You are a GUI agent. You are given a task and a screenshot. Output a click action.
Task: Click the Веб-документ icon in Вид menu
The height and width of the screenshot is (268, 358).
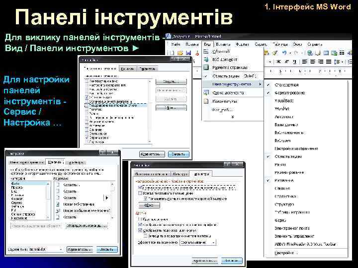(x=206, y=59)
